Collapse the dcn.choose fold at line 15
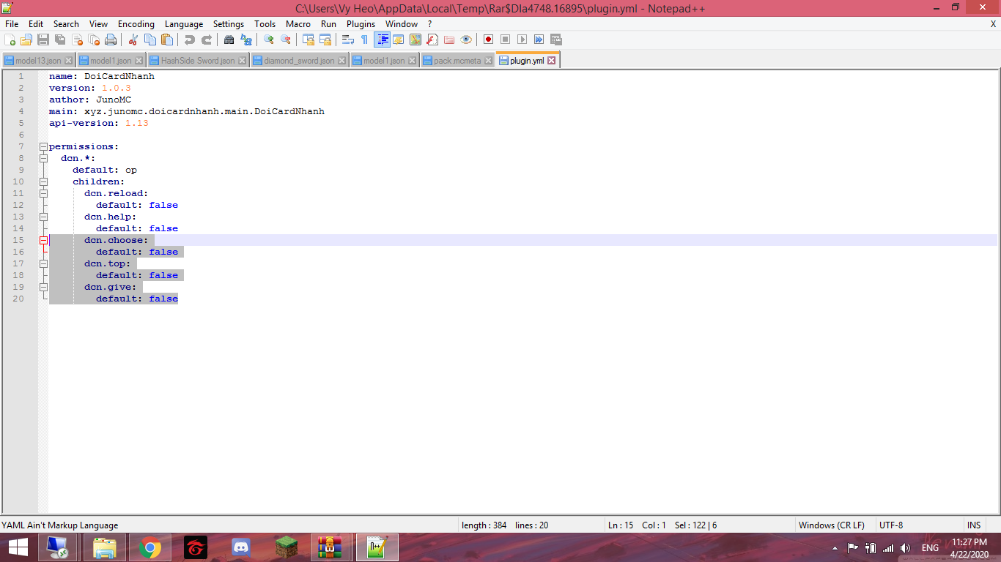 (43, 240)
